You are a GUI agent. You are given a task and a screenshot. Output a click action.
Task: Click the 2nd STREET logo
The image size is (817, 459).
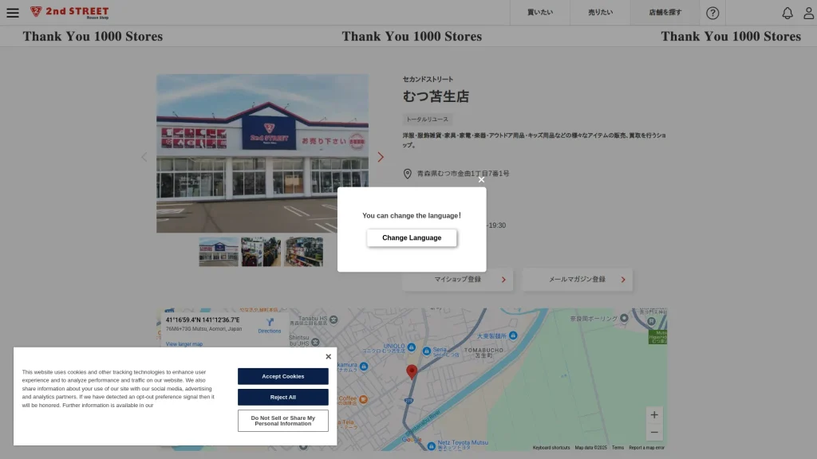(x=69, y=13)
